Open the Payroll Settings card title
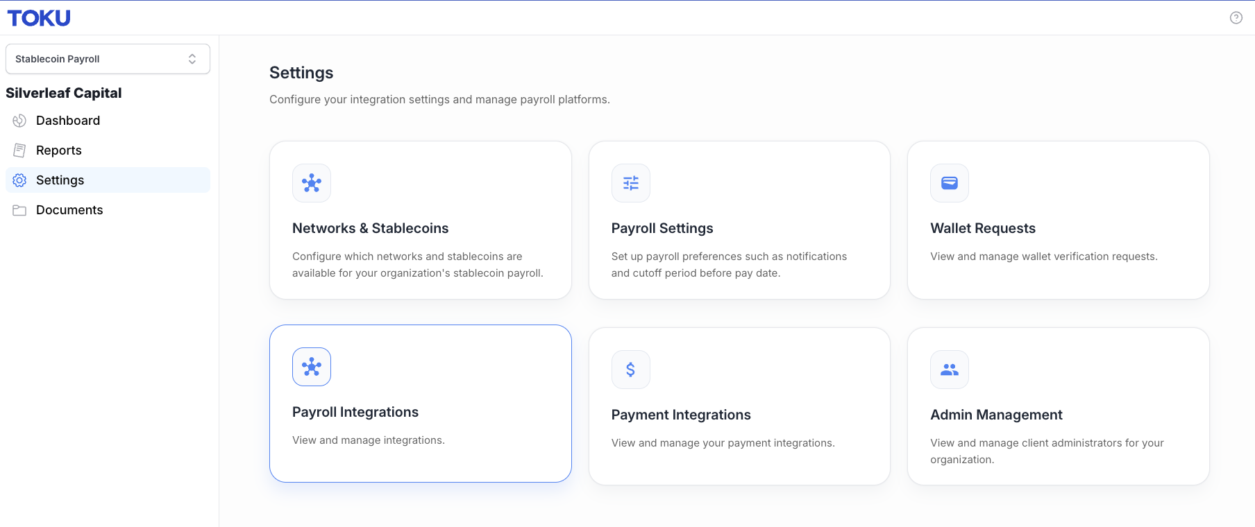1255x527 pixels. point(662,228)
